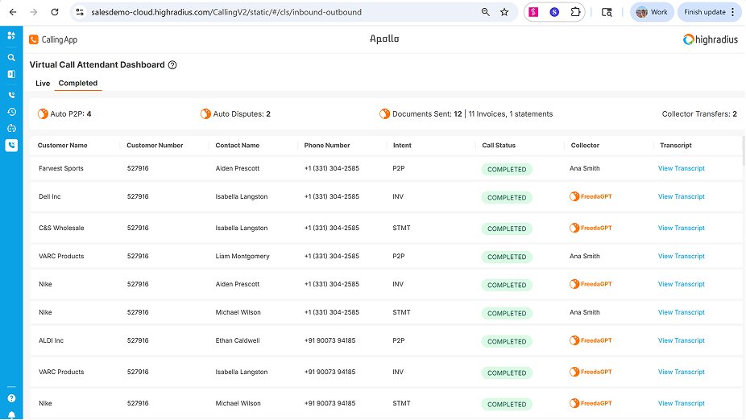This screenshot has height=420, width=746.
Task: Click the apps grid icon atop the sidebar
Action: [11, 35]
